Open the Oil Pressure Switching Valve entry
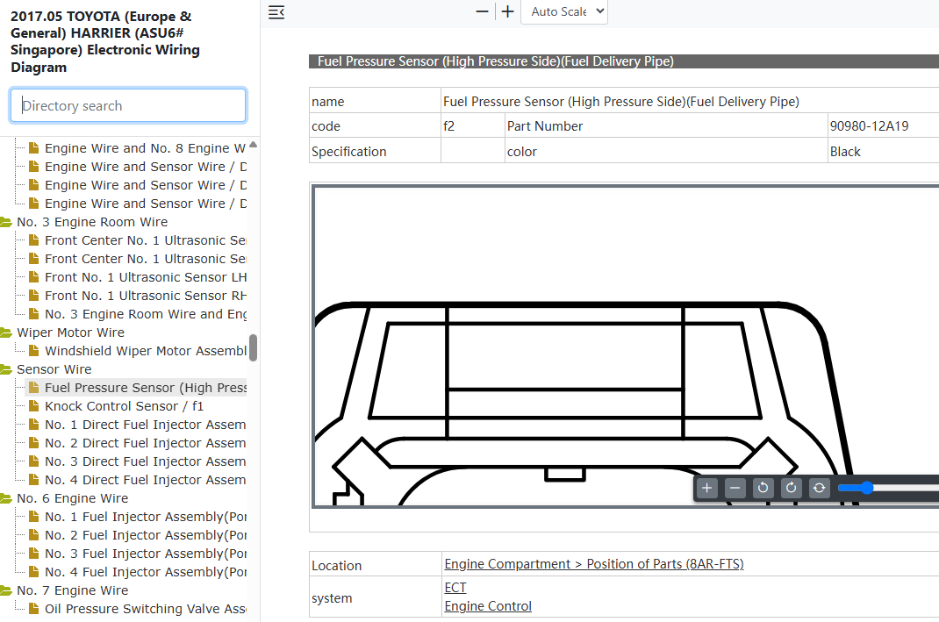 point(145,609)
